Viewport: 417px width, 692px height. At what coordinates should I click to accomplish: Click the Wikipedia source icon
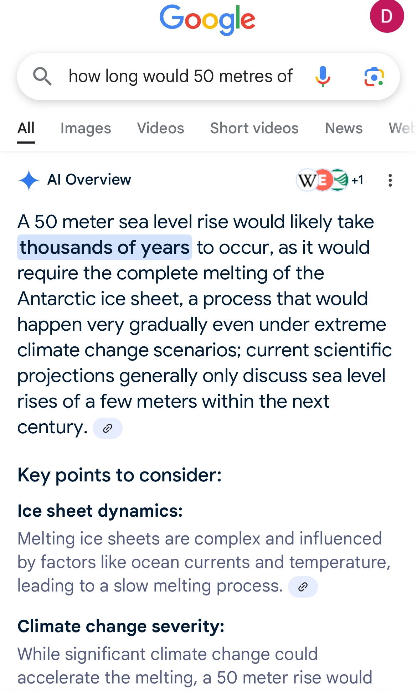307,180
